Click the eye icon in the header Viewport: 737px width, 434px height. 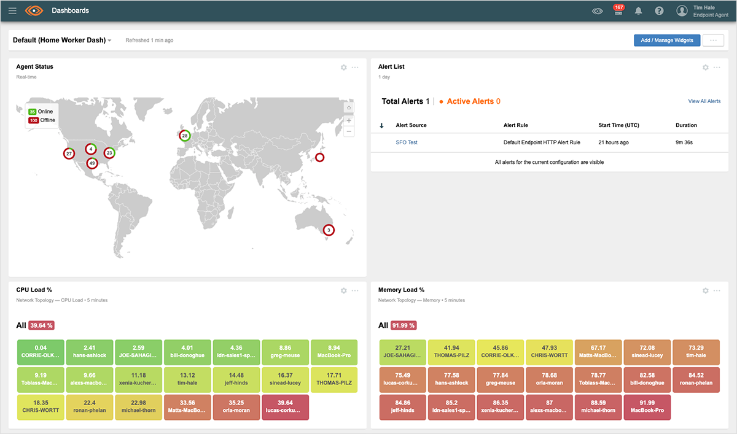596,11
